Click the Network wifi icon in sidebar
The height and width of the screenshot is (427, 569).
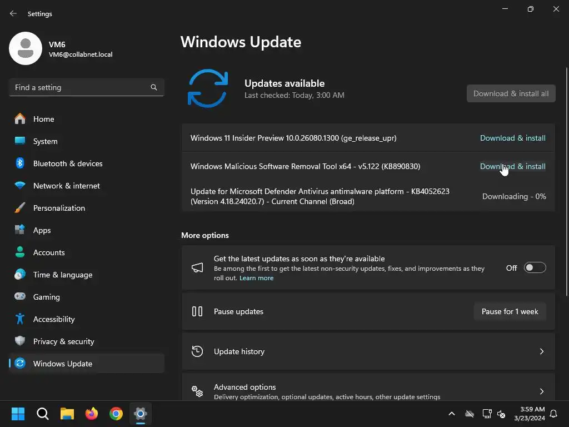tap(20, 186)
